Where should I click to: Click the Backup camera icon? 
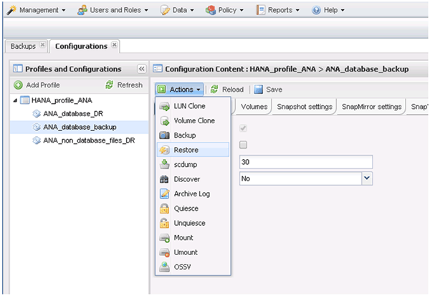pyautogui.click(x=165, y=135)
